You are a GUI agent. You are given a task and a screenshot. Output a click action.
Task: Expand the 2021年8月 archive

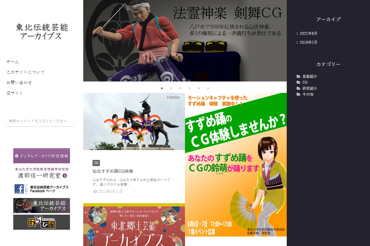pos(308,34)
